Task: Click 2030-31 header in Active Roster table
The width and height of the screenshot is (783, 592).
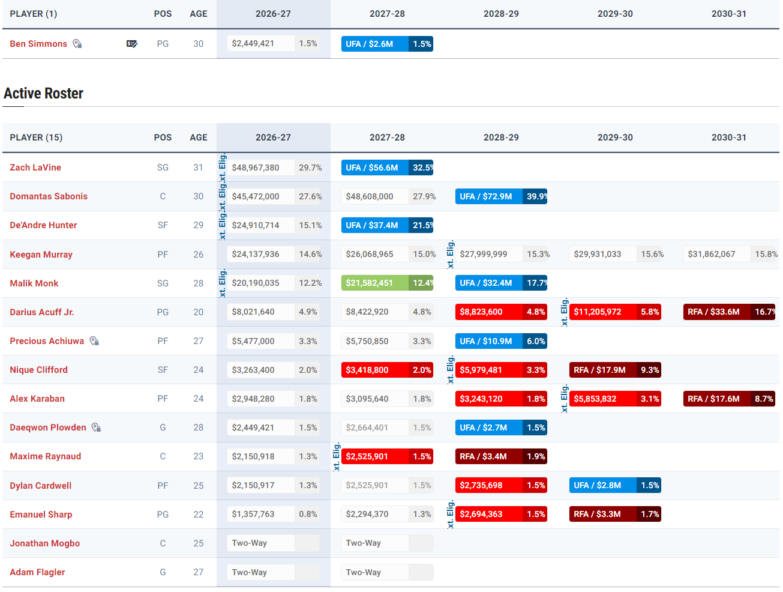Action: click(729, 137)
